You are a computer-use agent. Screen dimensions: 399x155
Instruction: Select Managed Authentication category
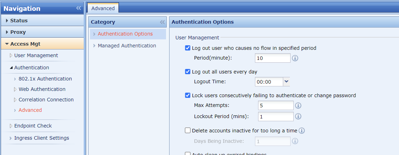[127, 46]
